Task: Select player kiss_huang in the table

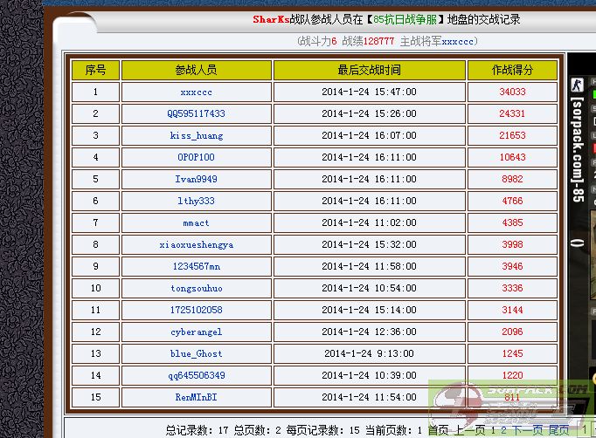Action: tap(196, 136)
